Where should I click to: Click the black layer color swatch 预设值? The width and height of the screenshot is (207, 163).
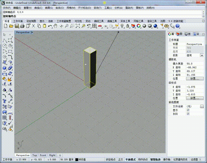(x=77, y=159)
